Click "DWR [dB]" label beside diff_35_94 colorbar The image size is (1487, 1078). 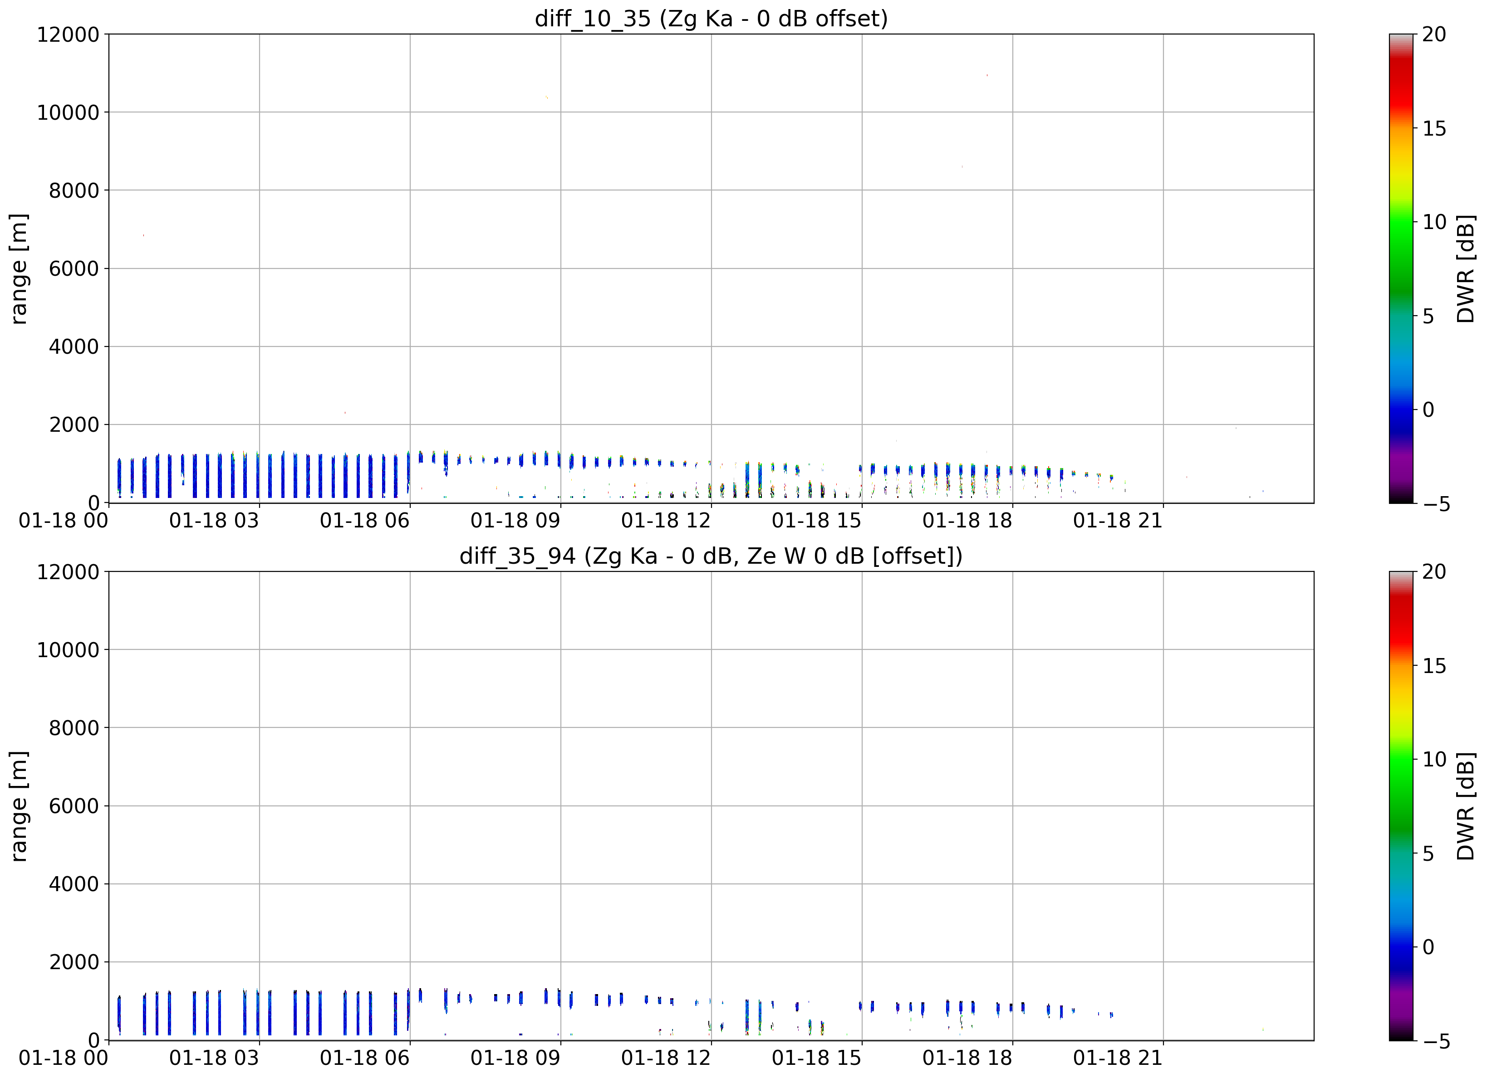pyautogui.click(x=1465, y=806)
